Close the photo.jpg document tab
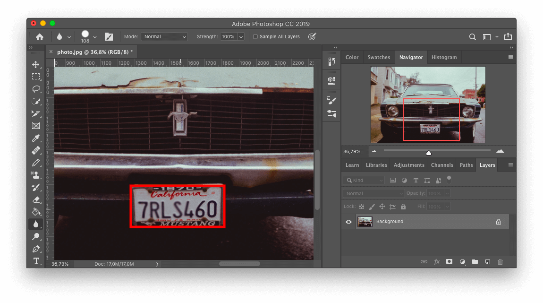This screenshot has height=303, width=543. (x=51, y=52)
